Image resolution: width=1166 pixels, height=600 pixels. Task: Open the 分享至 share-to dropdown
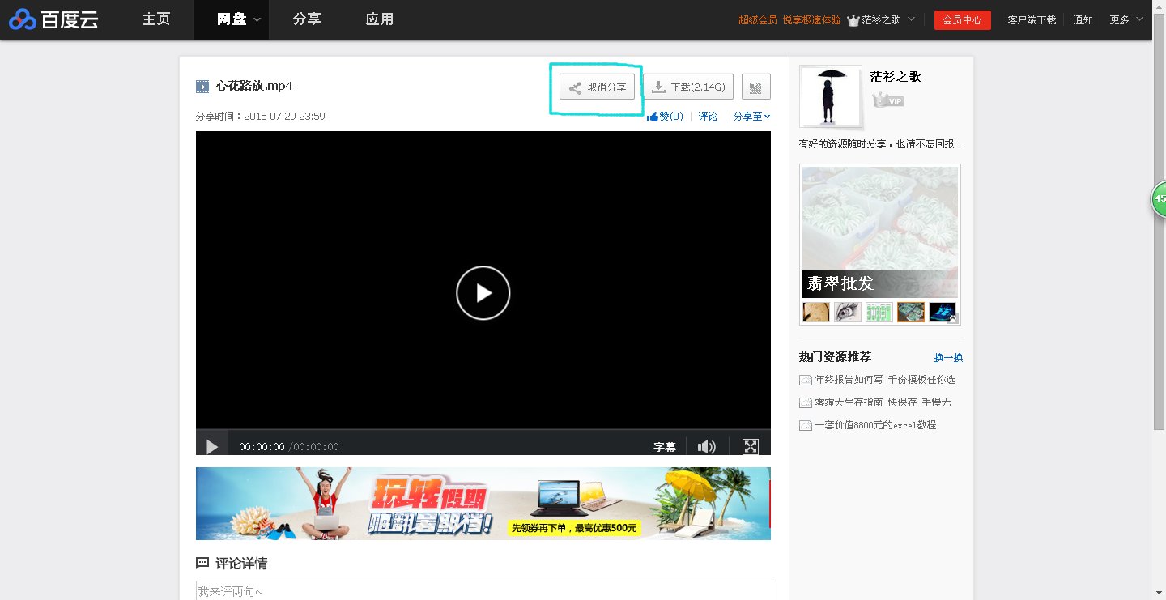coord(751,116)
